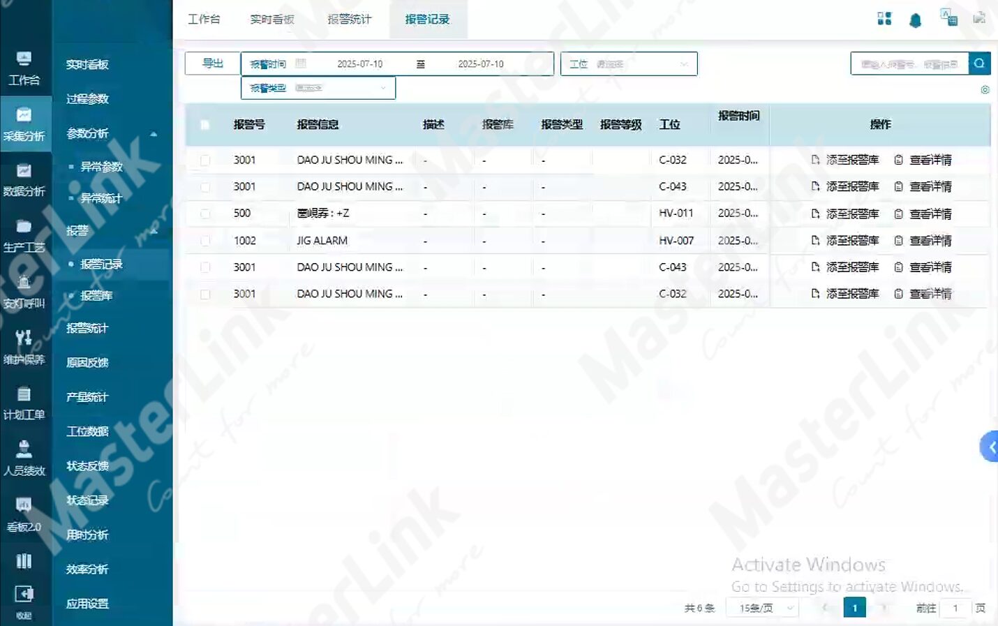The image size is (998, 626).
Task: Click the language translate icon
Action: (948, 17)
